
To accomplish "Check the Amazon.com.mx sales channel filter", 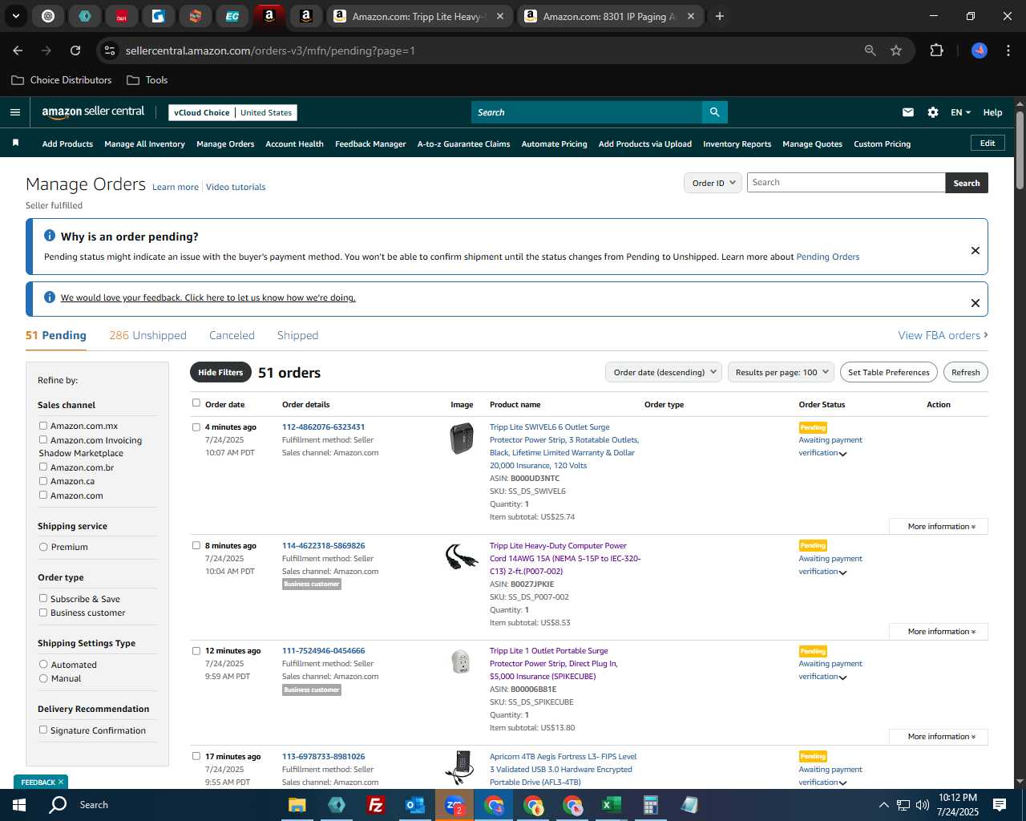I will tap(43, 426).
